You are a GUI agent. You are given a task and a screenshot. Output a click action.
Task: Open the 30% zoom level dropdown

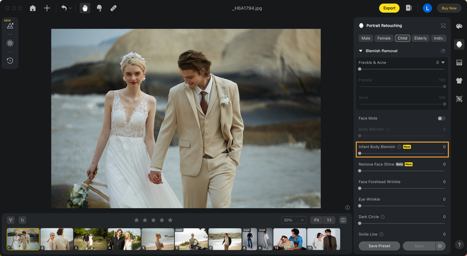pyautogui.click(x=294, y=220)
